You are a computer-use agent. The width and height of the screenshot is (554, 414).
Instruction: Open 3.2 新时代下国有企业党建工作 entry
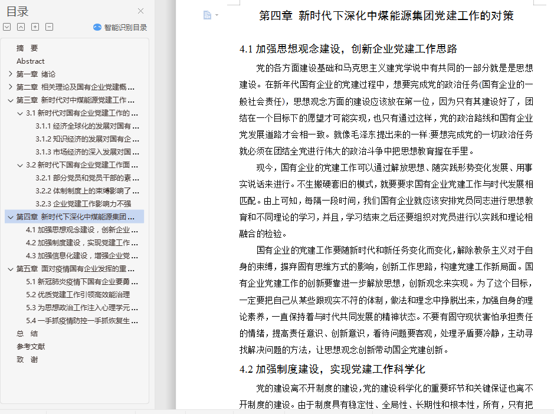(x=82, y=165)
